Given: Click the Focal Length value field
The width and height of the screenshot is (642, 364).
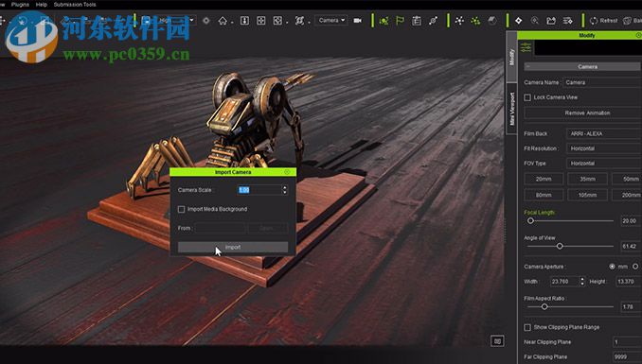Looking at the screenshot, I should [x=631, y=221].
